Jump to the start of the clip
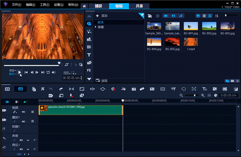Viewport: 241px width, 157px height. tap(26, 72)
